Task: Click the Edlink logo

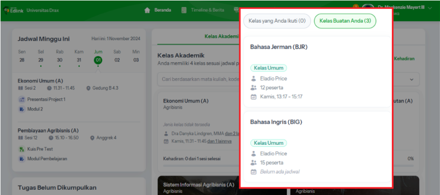Action: (x=13, y=11)
